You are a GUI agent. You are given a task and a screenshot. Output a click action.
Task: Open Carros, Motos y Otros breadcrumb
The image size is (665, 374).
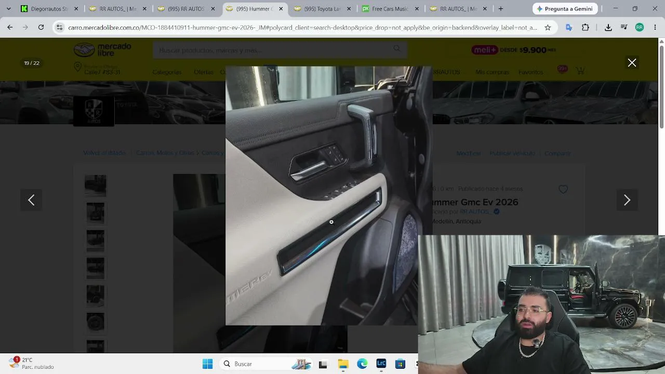click(x=165, y=153)
